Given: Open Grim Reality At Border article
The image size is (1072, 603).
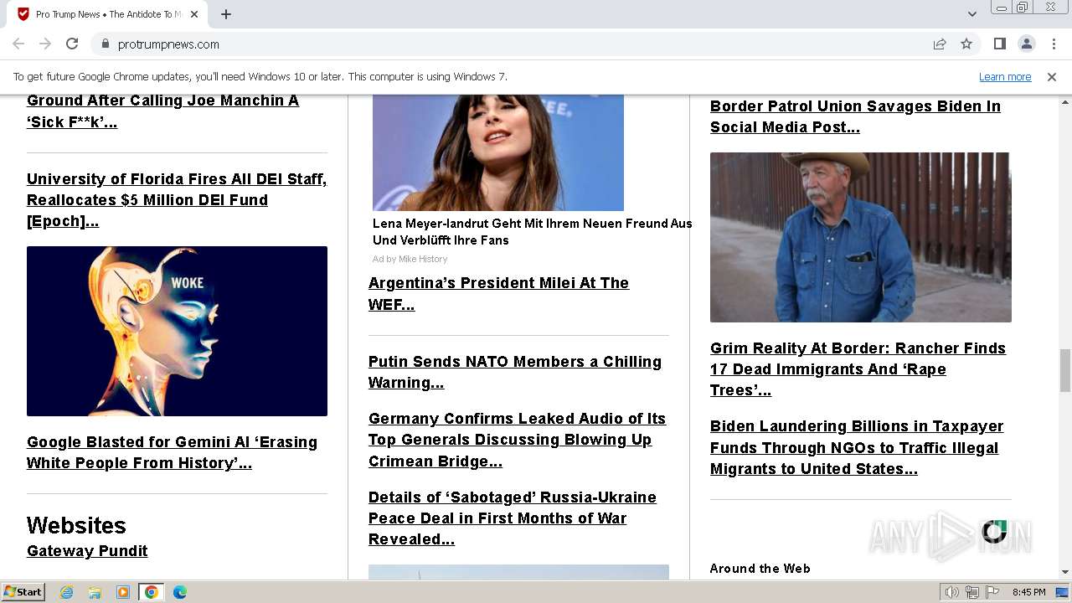Looking at the screenshot, I should [x=858, y=369].
